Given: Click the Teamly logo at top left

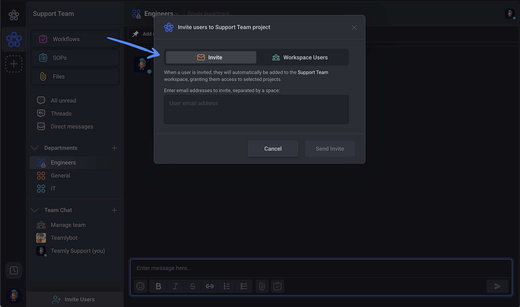Looking at the screenshot, I should click(14, 15).
